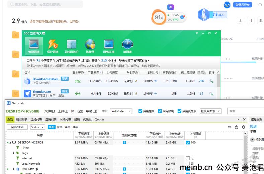This screenshot has width=264, height=174.
Task: Collapse the 规则属性 section in info view
Action: tap(252, 140)
